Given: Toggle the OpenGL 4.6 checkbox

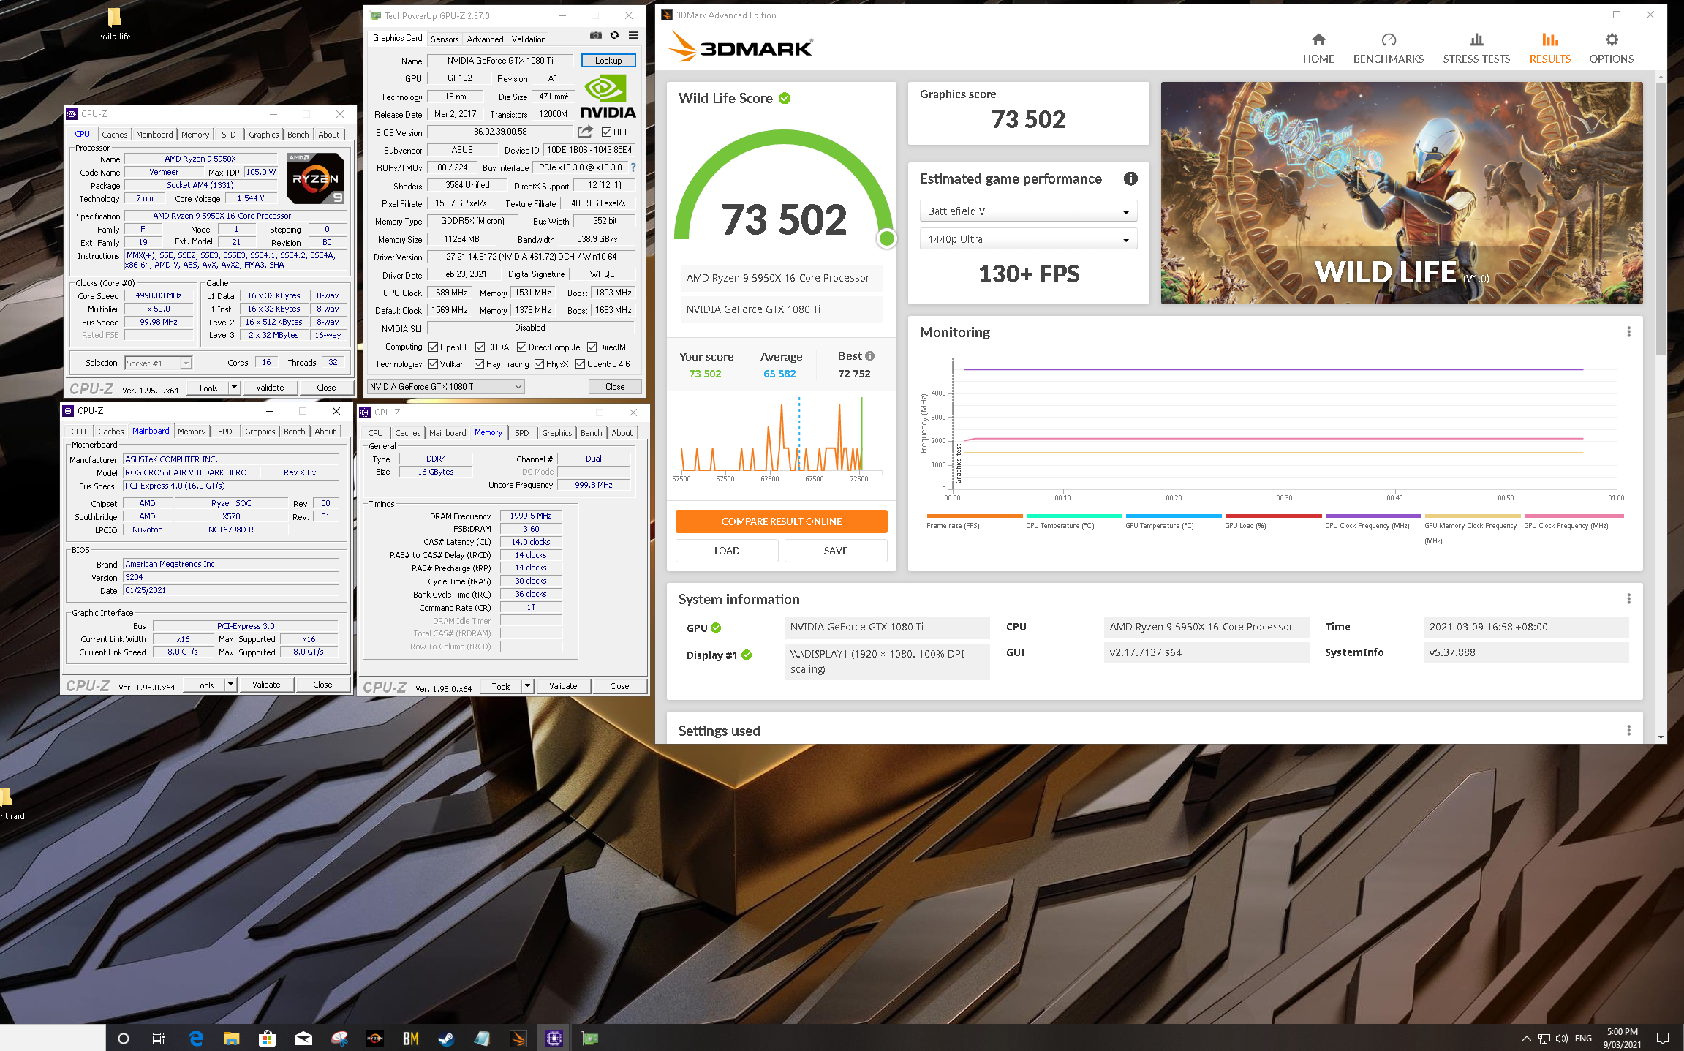Looking at the screenshot, I should click(580, 364).
